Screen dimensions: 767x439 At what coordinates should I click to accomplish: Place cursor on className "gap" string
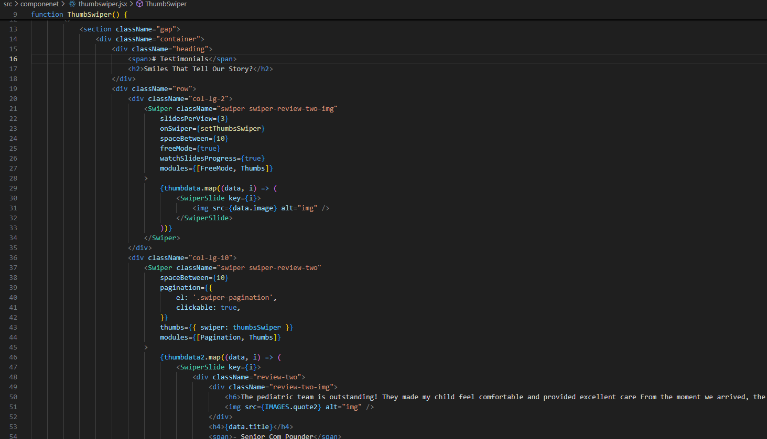point(166,29)
